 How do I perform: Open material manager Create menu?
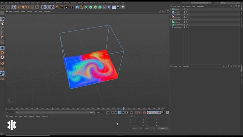(11, 116)
